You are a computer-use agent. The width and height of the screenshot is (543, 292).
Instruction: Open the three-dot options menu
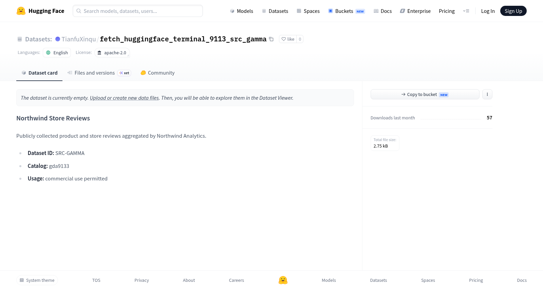487,94
